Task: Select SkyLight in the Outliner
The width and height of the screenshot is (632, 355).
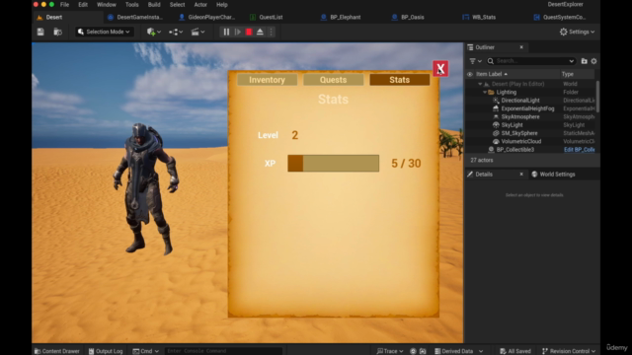Action: (x=512, y=125)
